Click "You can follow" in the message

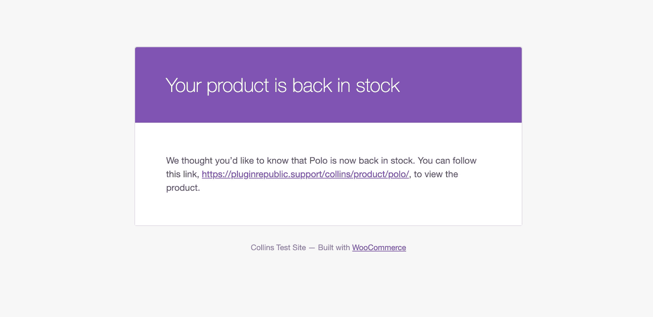pyautogui.click(x=447, y=161)
